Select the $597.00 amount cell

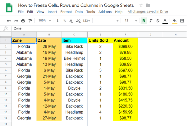[125, 70]
